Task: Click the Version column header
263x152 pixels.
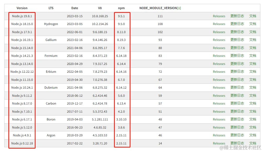Action: pyautogui.click(x=22, y=8)
